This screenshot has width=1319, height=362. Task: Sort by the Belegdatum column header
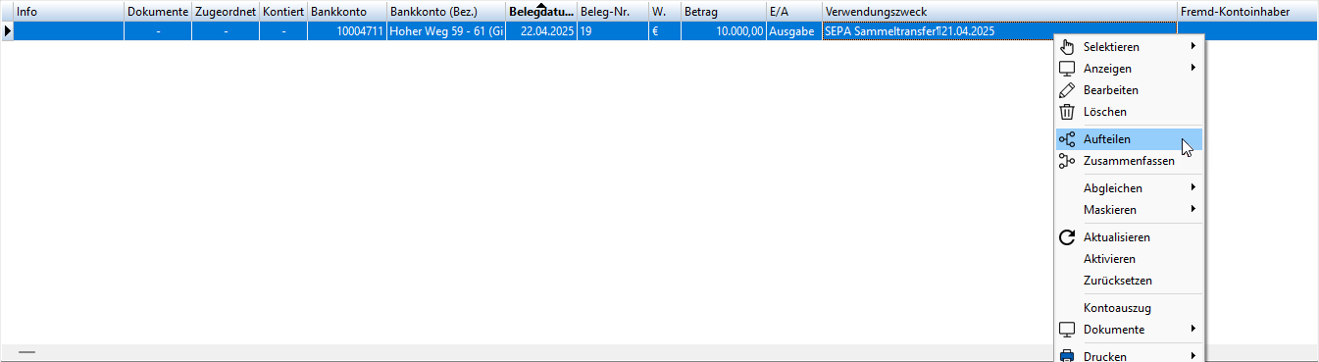(541, 12)
